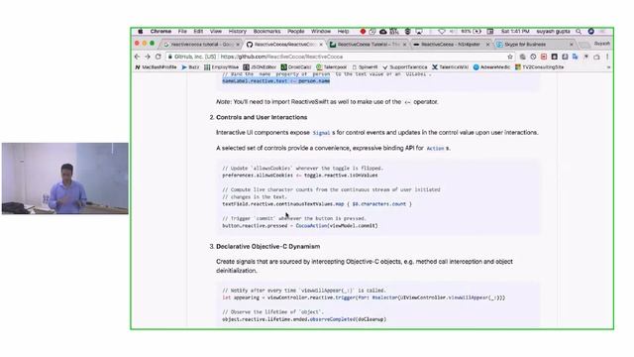Screen dimensions: 634x357
Task: Open the File menu
Action: click(x=182, y=31)
